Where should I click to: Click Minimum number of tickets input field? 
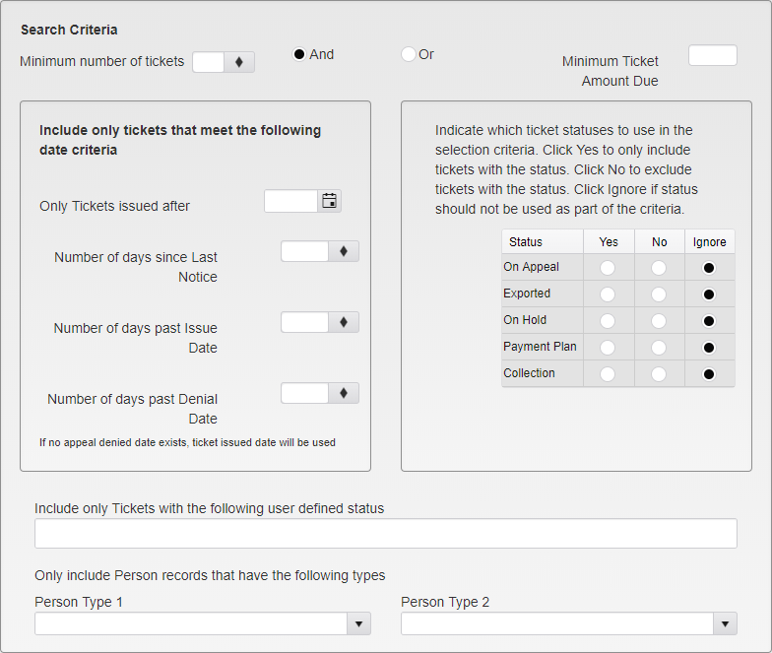click(209, 62)
